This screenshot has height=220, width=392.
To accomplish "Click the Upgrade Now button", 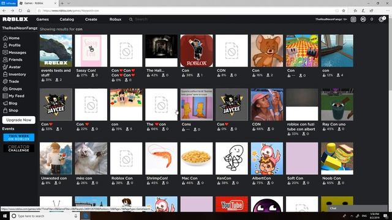I will click(19, 120).
